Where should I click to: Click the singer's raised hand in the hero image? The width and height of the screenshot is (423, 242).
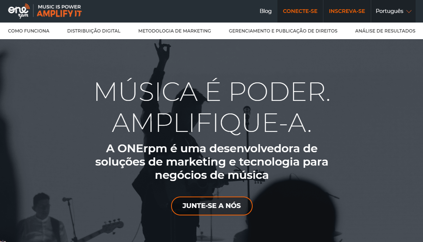coord(162,50)
